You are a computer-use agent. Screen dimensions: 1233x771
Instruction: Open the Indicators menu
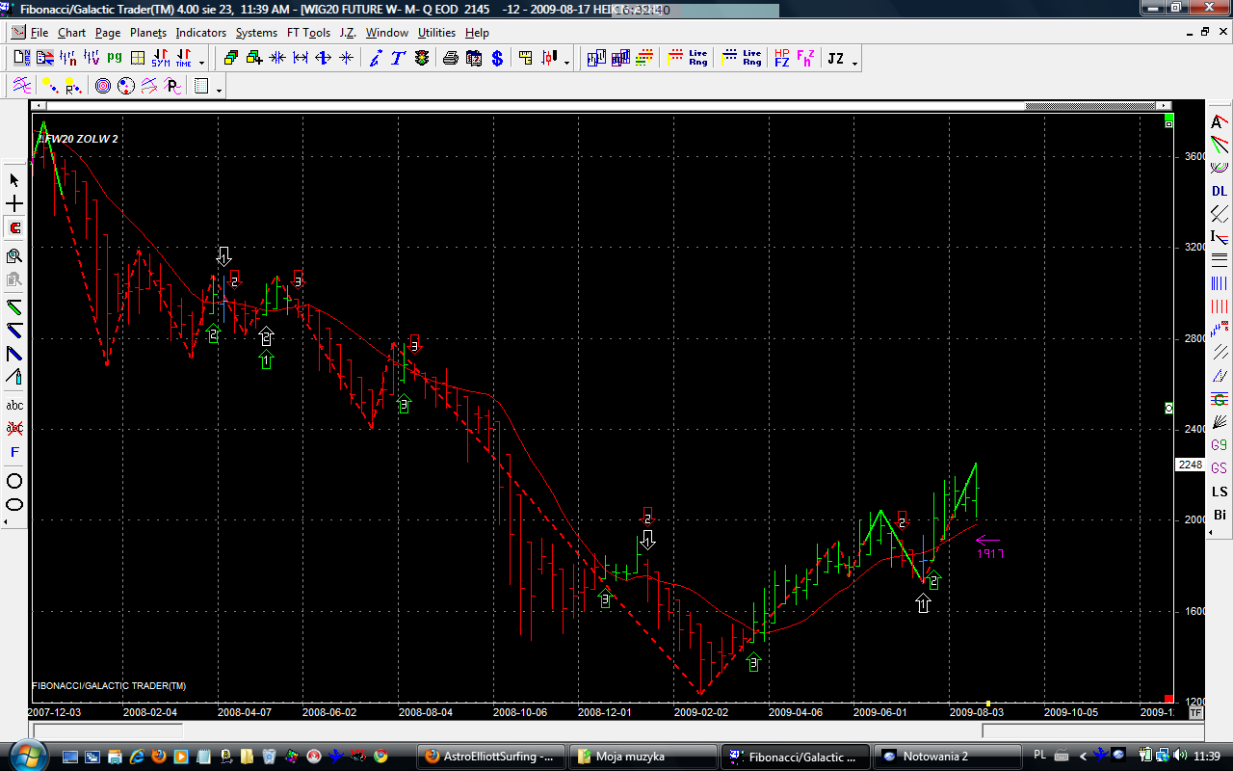(200, 32)
